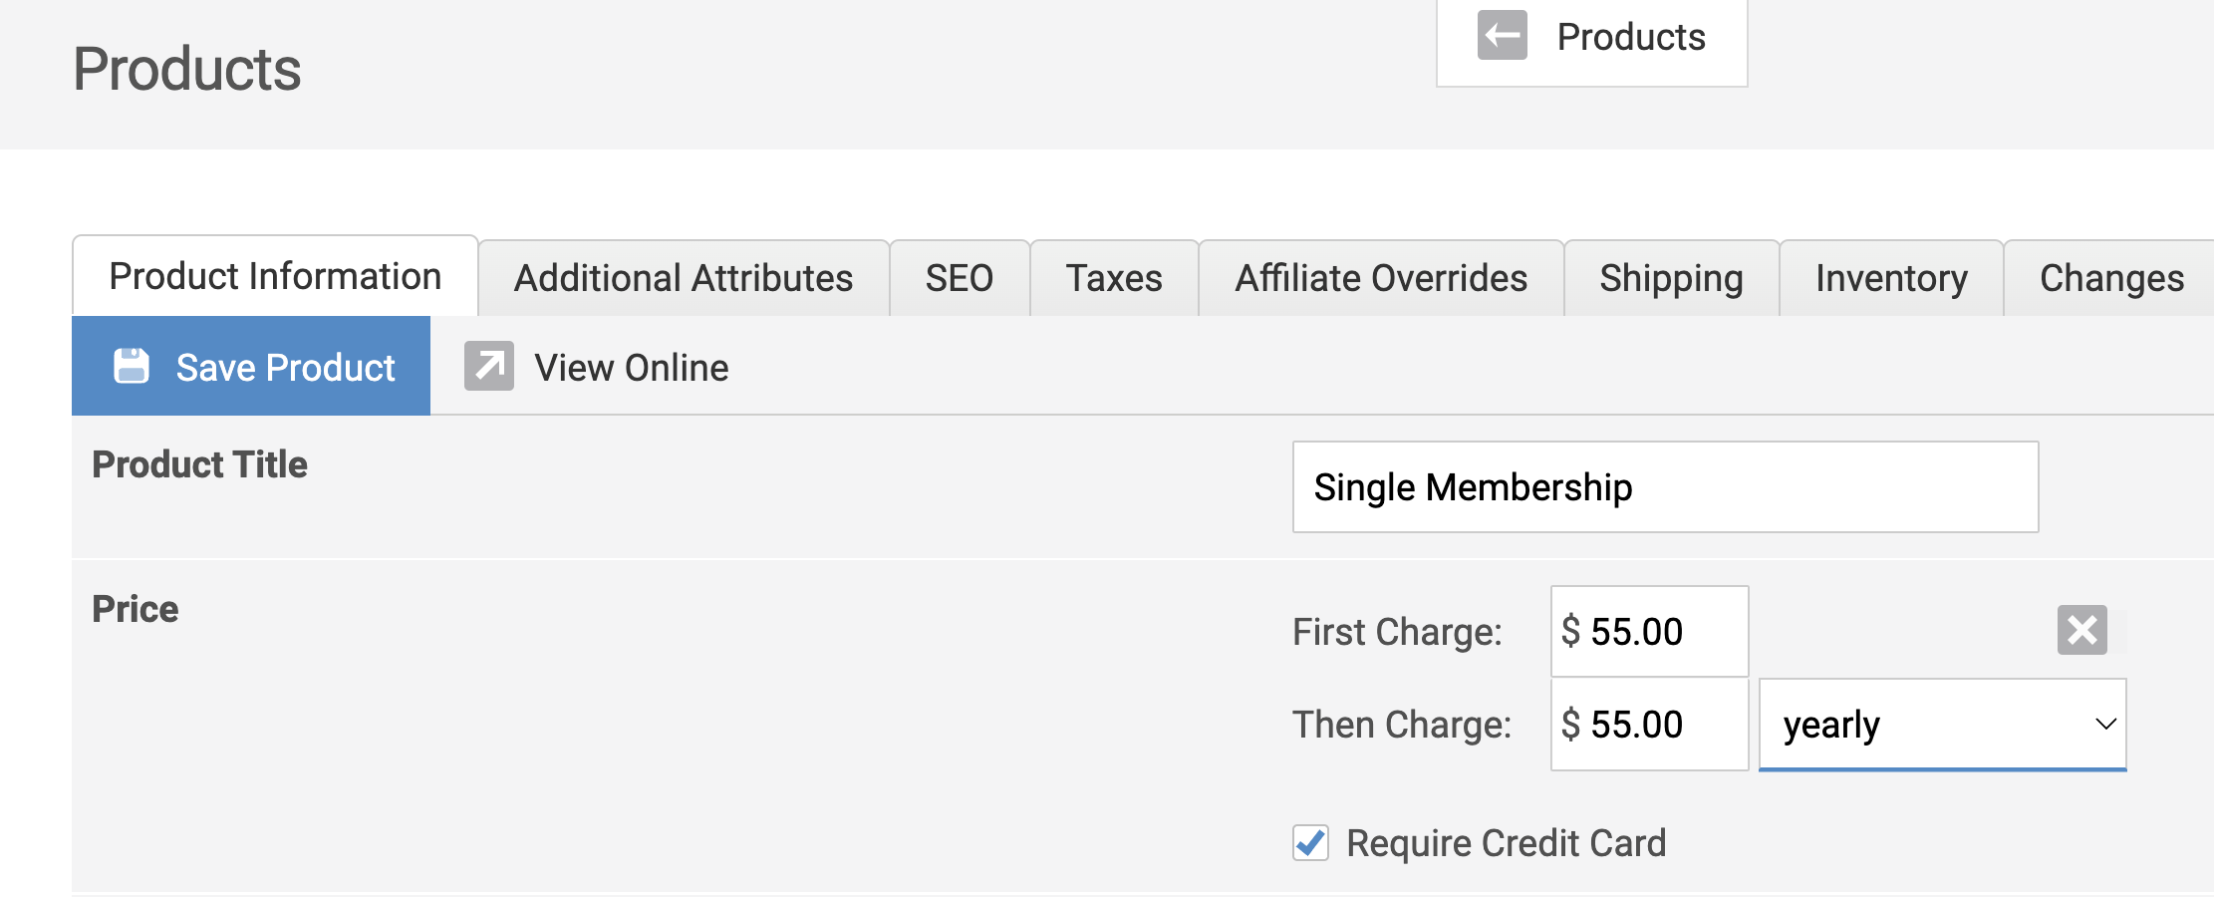Focus the Product Title text field
Screen dimensions: 2214x897
[1665, 487]
